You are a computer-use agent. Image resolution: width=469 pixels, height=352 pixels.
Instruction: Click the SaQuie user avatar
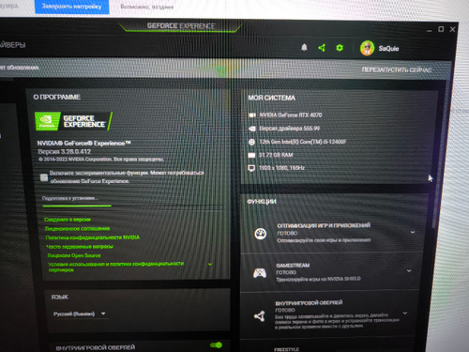point(367,48)
